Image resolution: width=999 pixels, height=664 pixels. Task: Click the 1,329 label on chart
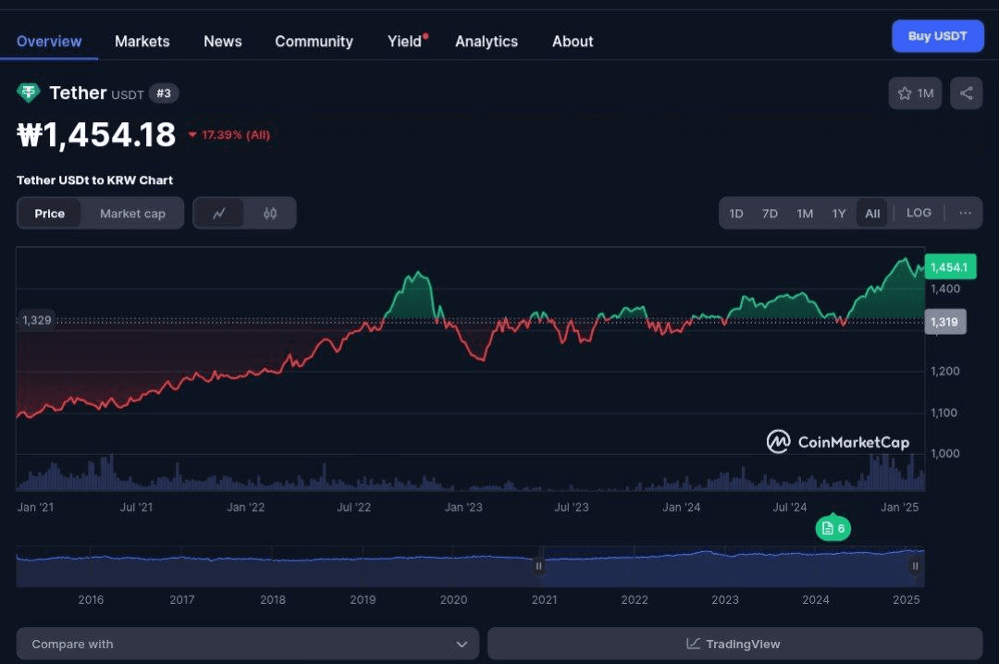(x=36, y=320)
